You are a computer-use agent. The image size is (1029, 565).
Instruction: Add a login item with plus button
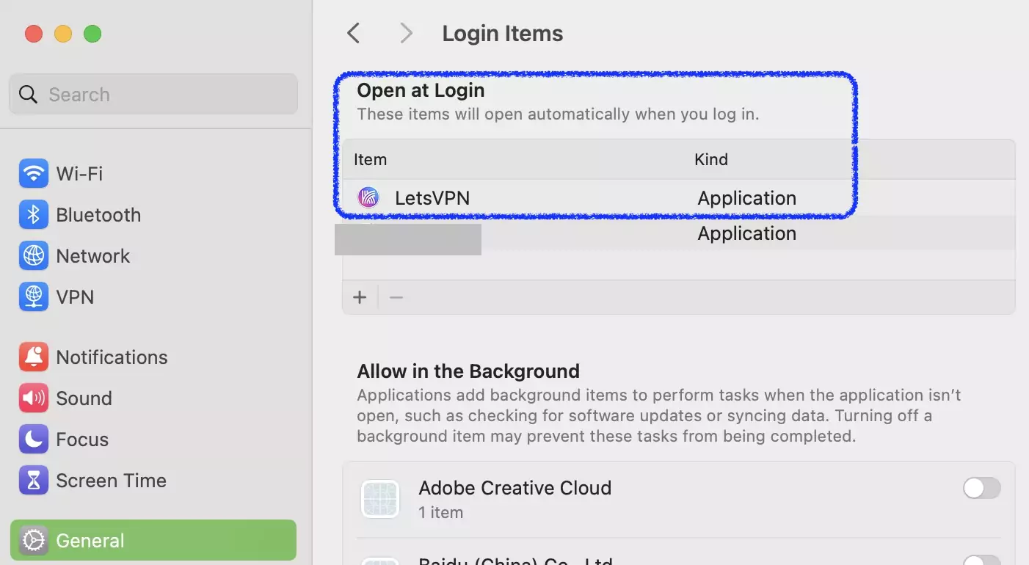tap(360, 297)
